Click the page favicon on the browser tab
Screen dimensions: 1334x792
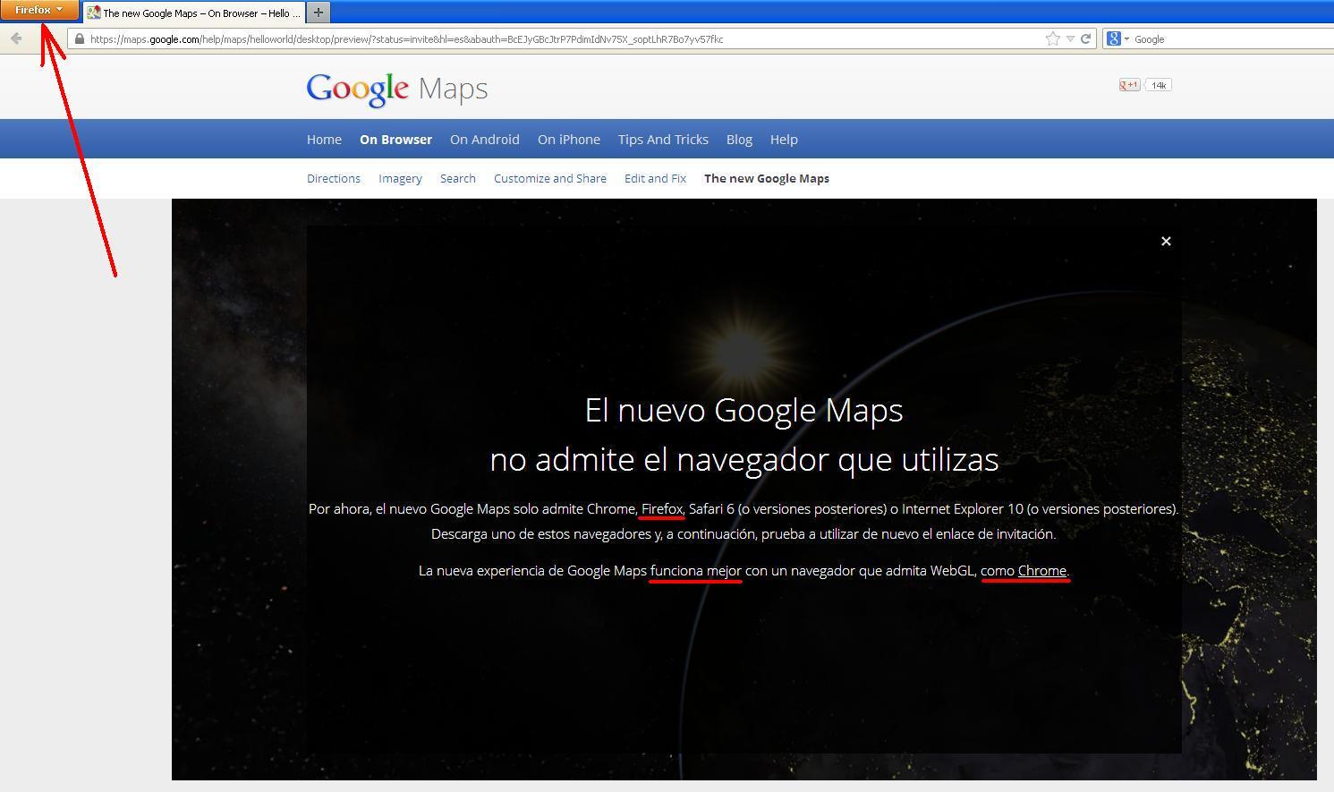coord(92,12)
